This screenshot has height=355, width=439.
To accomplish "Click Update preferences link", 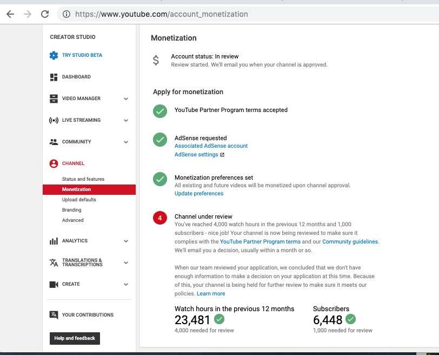I will tap(199, 193).
